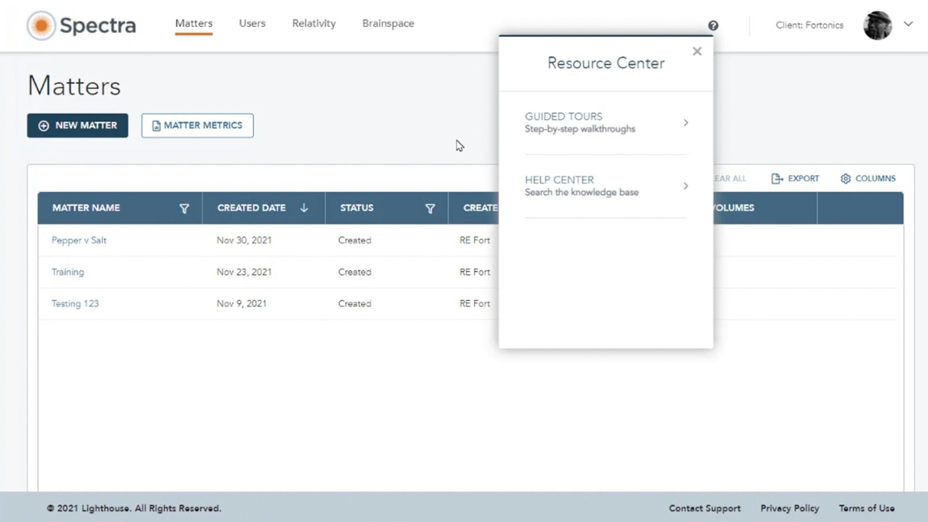This screenshot has height=522, width=928.
Task: Click the Matter Name filter to toggle filtering
Action: point(184,208)
